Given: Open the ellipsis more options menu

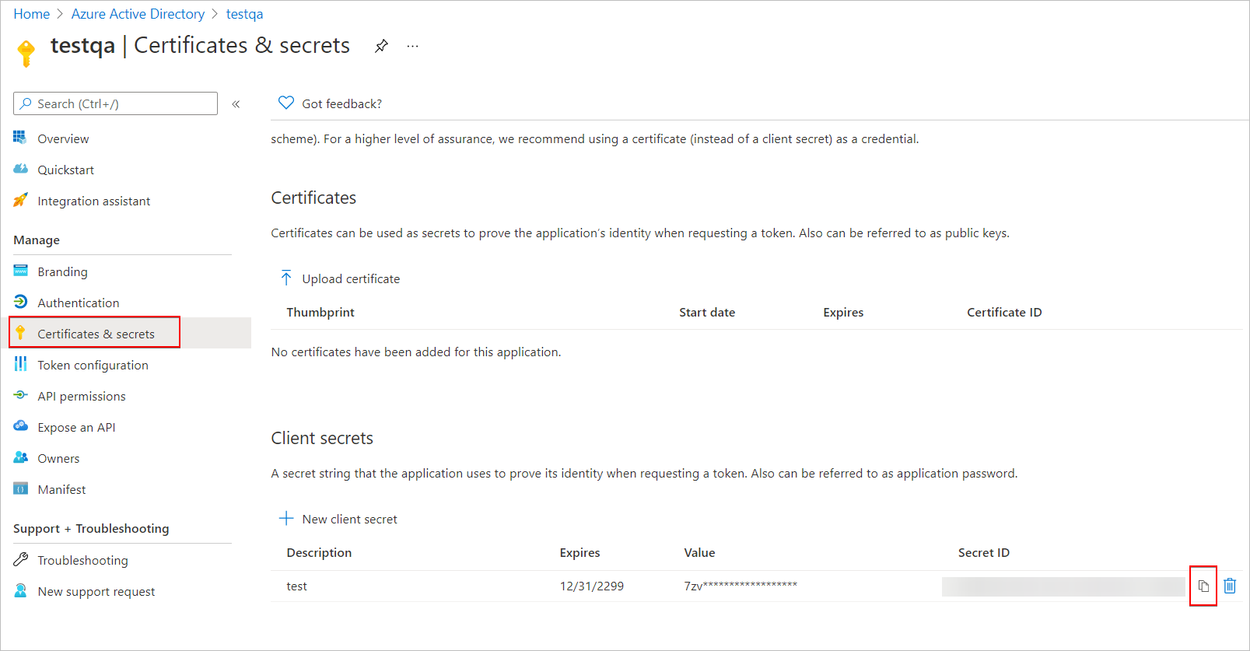Looking at the screenshot, I should [412, 46].
